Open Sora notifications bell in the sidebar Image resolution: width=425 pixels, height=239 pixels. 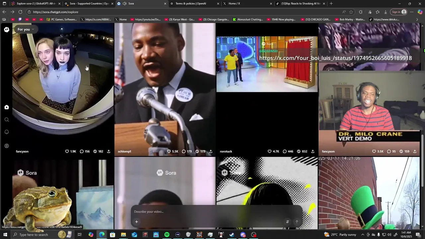(7, 132)
